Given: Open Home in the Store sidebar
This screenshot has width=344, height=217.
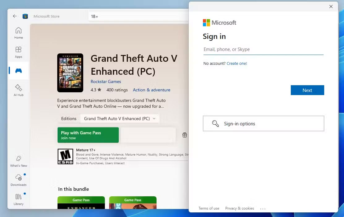Looking at the screenshot, I should pos(18,33).
